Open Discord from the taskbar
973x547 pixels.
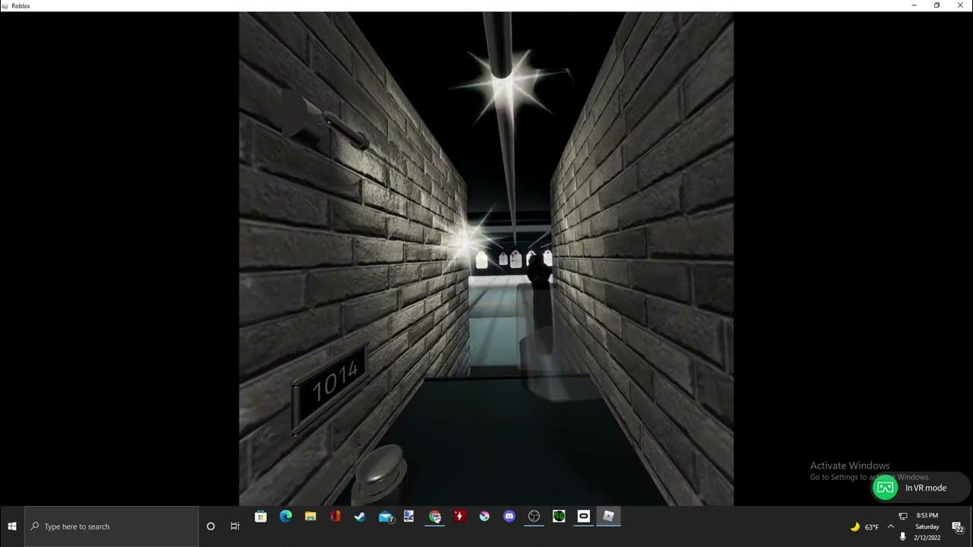pos(509,517)
